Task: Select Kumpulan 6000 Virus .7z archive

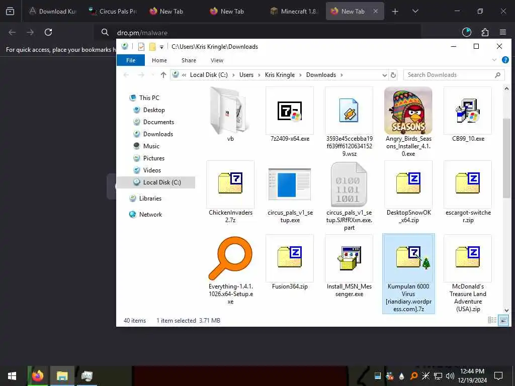Action: (x=408, y=274)
